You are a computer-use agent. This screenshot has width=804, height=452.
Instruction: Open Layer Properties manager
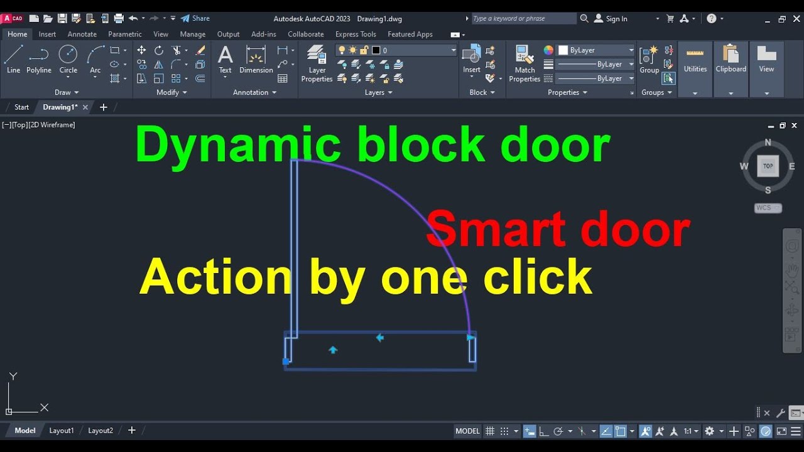(x=317, y=63)
